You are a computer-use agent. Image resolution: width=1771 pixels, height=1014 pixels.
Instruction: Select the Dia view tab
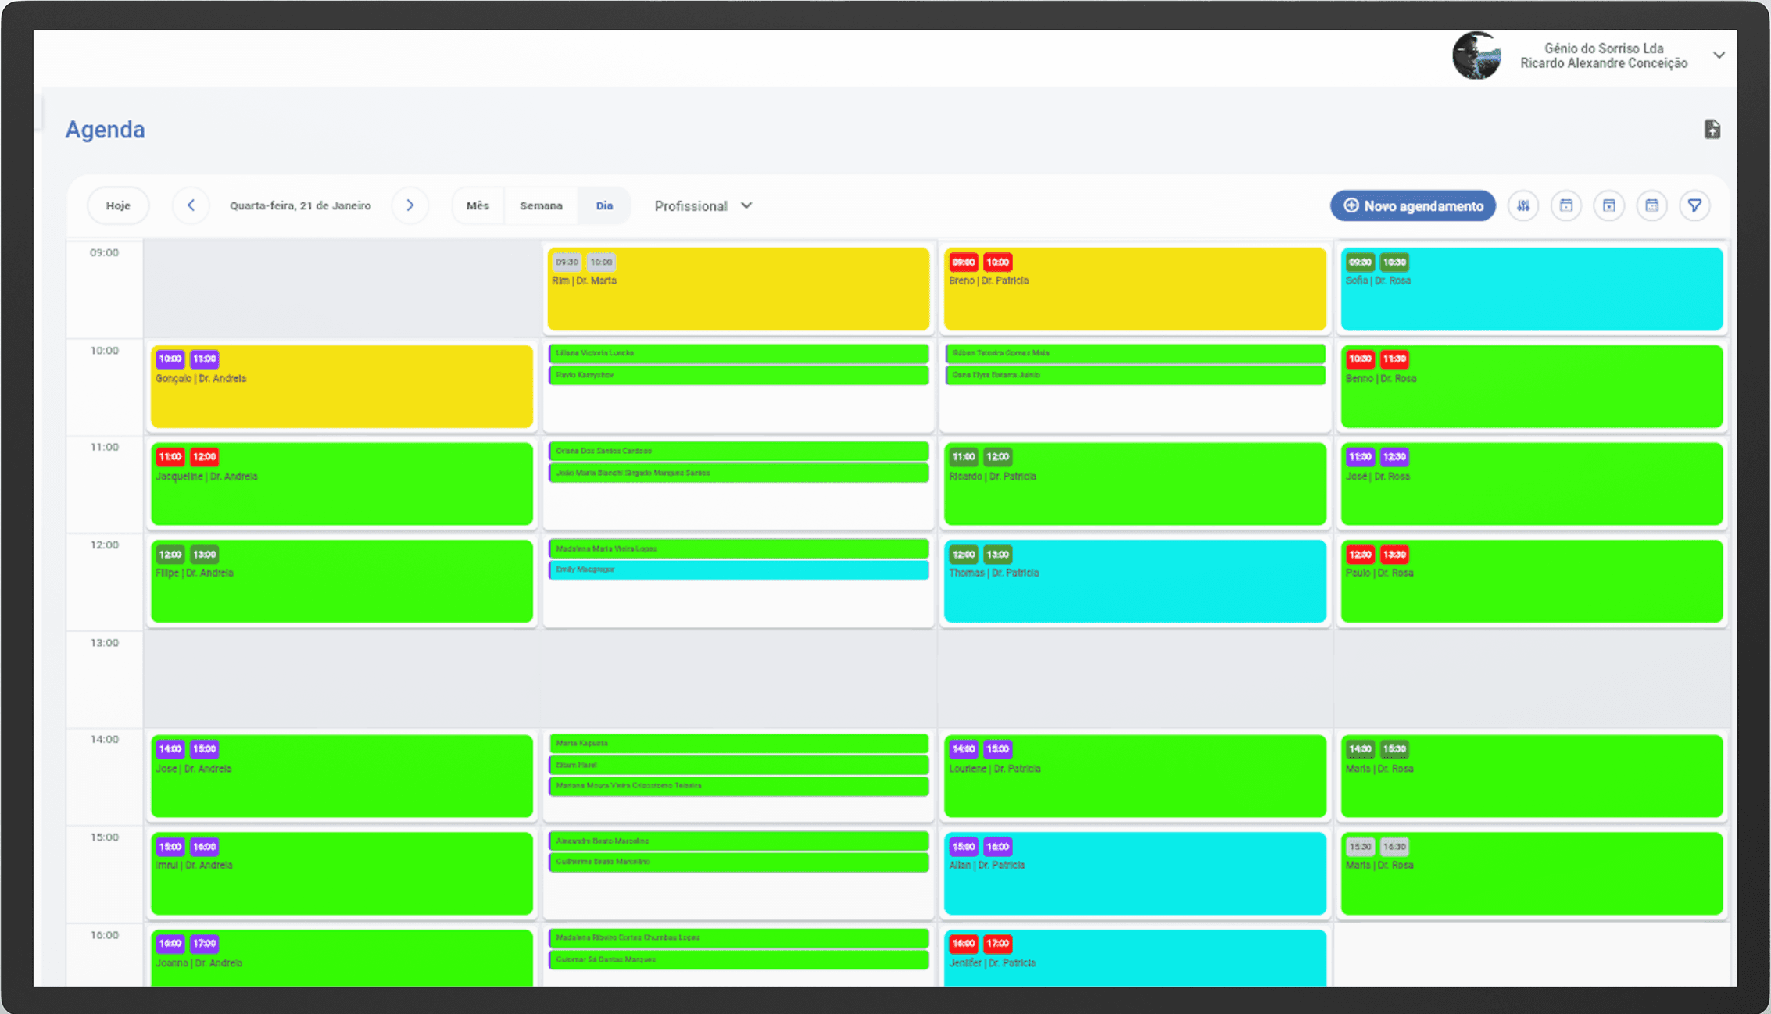pyautogui.click(x=604, y=205)
